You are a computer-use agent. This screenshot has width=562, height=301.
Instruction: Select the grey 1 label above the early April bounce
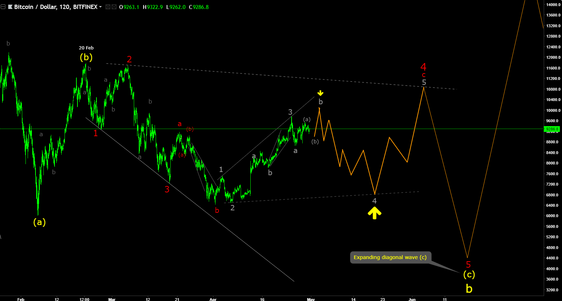tap(221, 169)
